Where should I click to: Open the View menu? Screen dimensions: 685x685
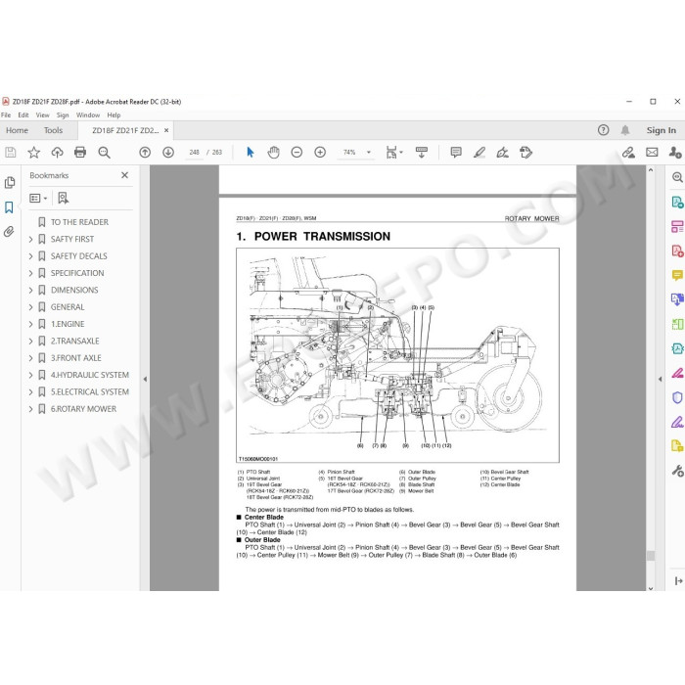click(42, 114)
